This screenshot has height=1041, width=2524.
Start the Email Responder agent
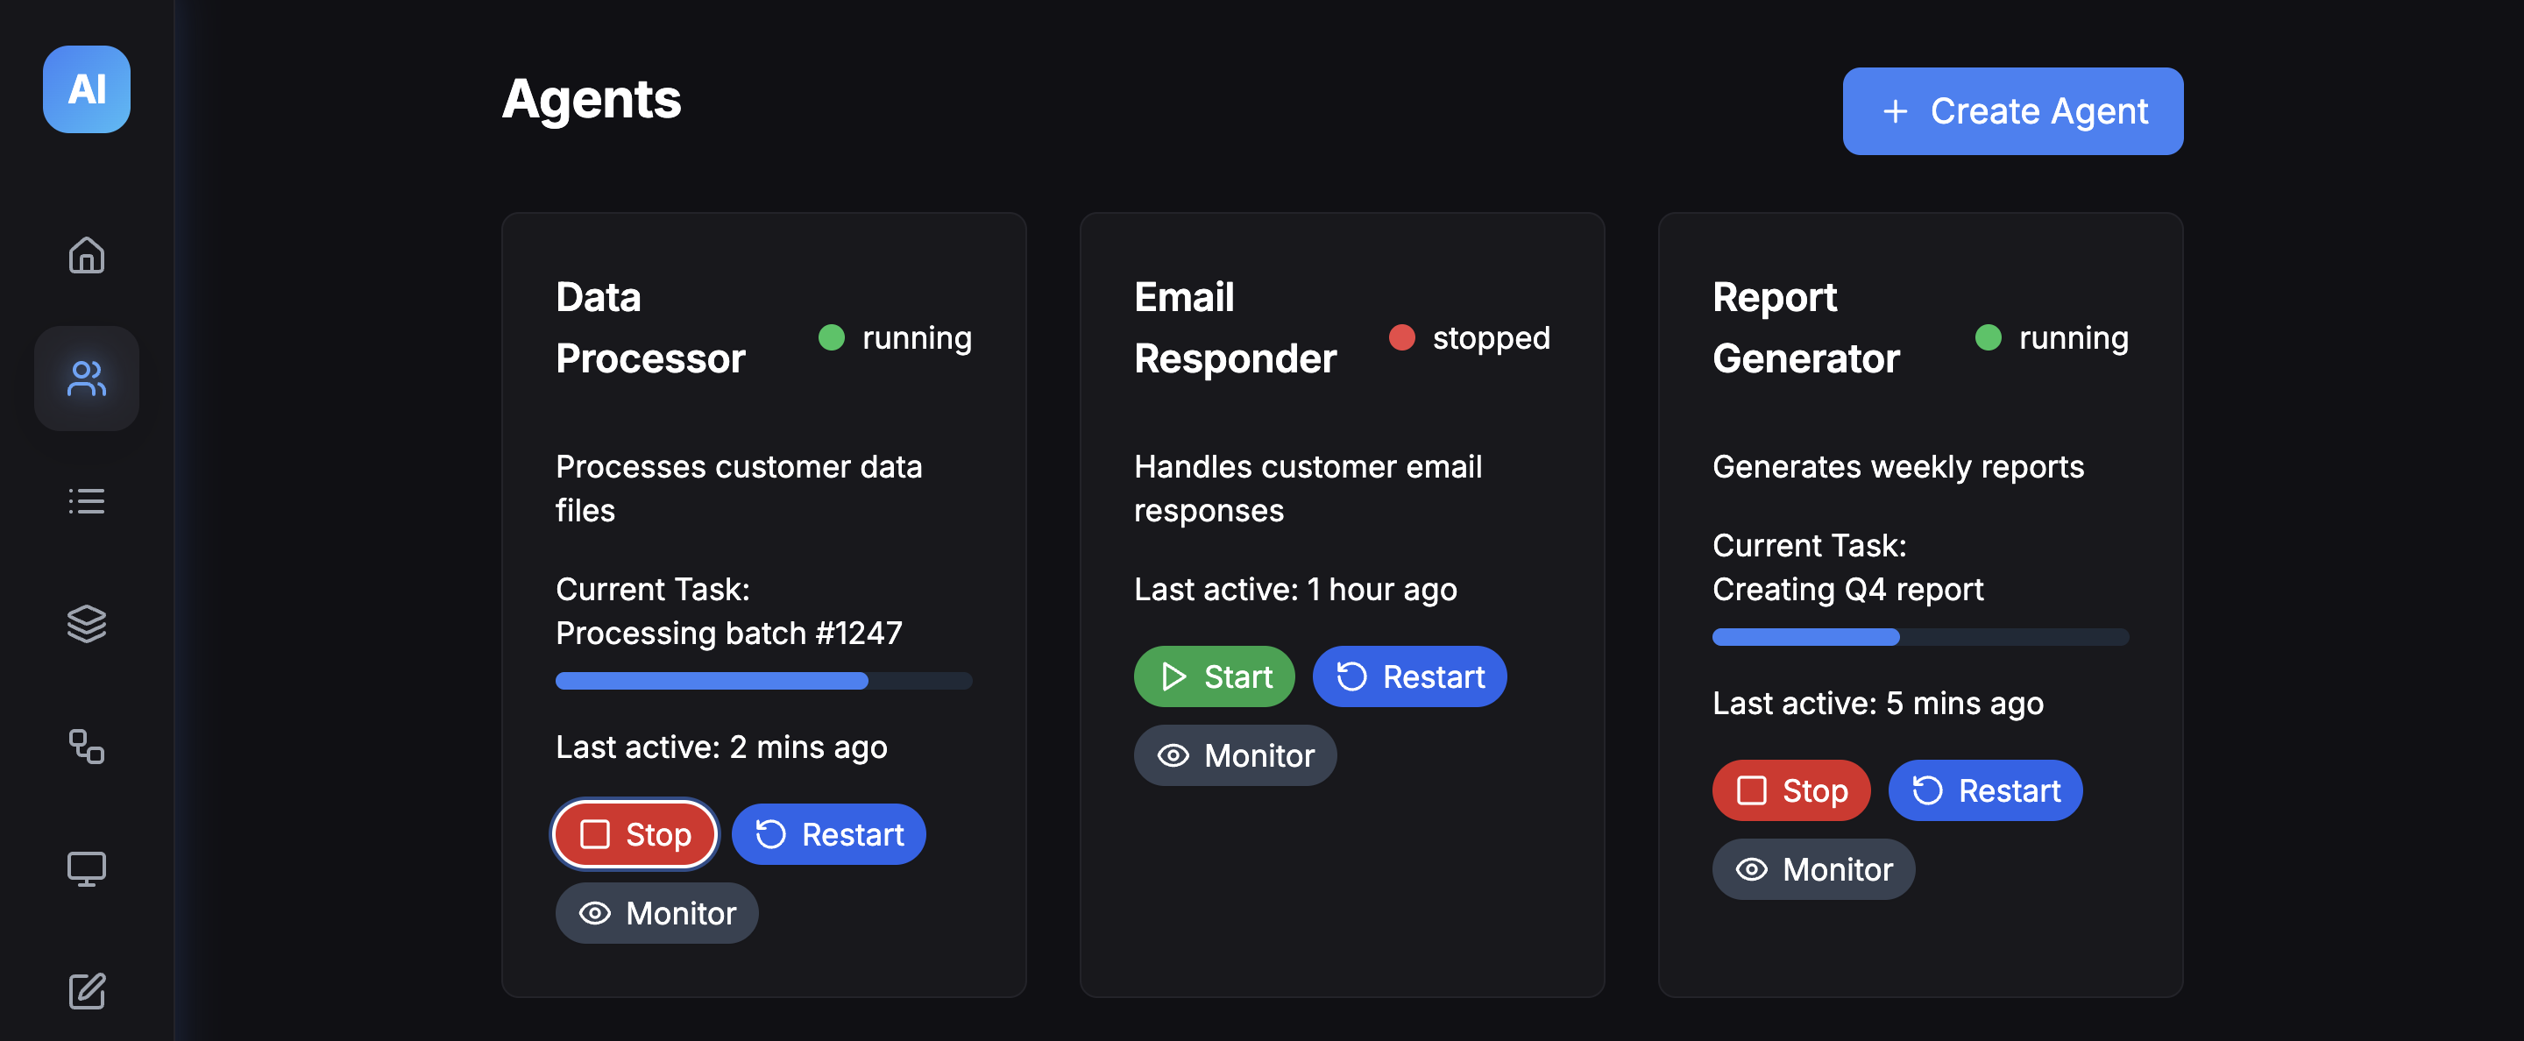point(1214,676)
